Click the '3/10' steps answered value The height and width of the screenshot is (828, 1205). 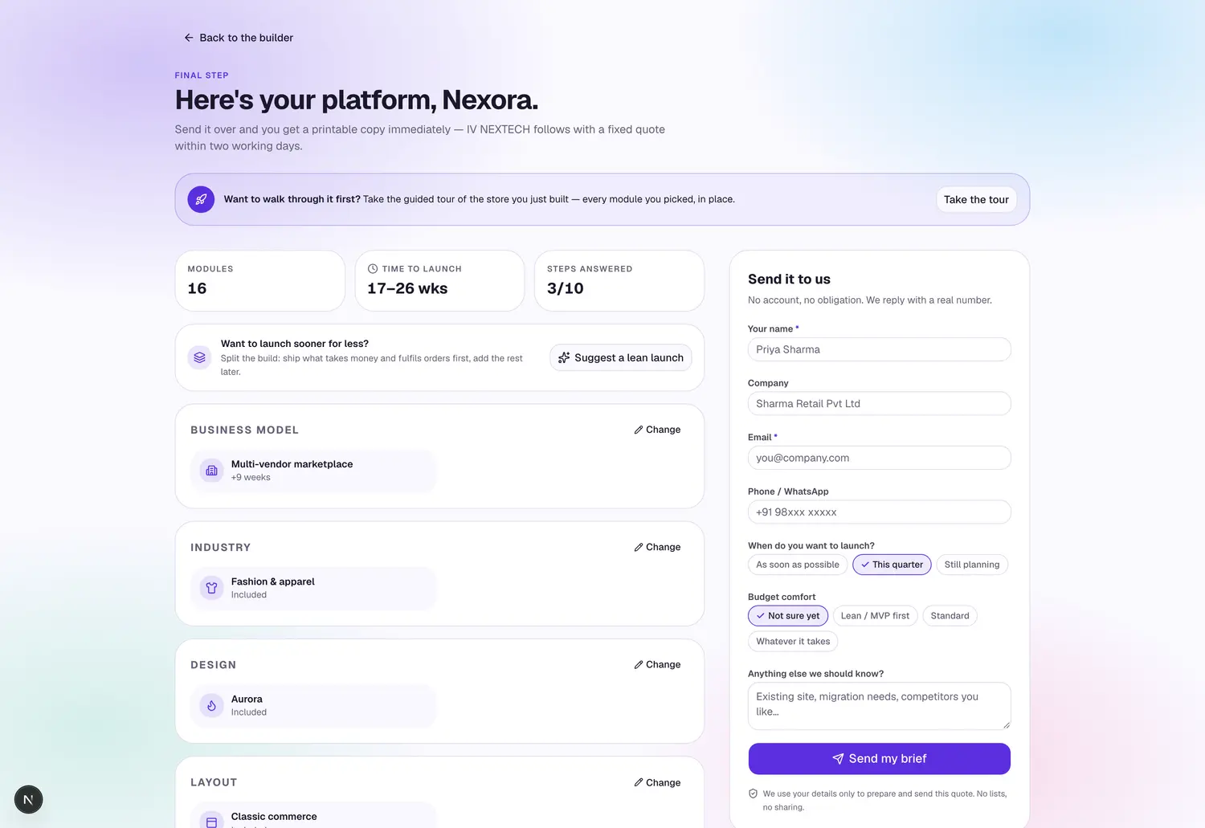click(566, 288)
